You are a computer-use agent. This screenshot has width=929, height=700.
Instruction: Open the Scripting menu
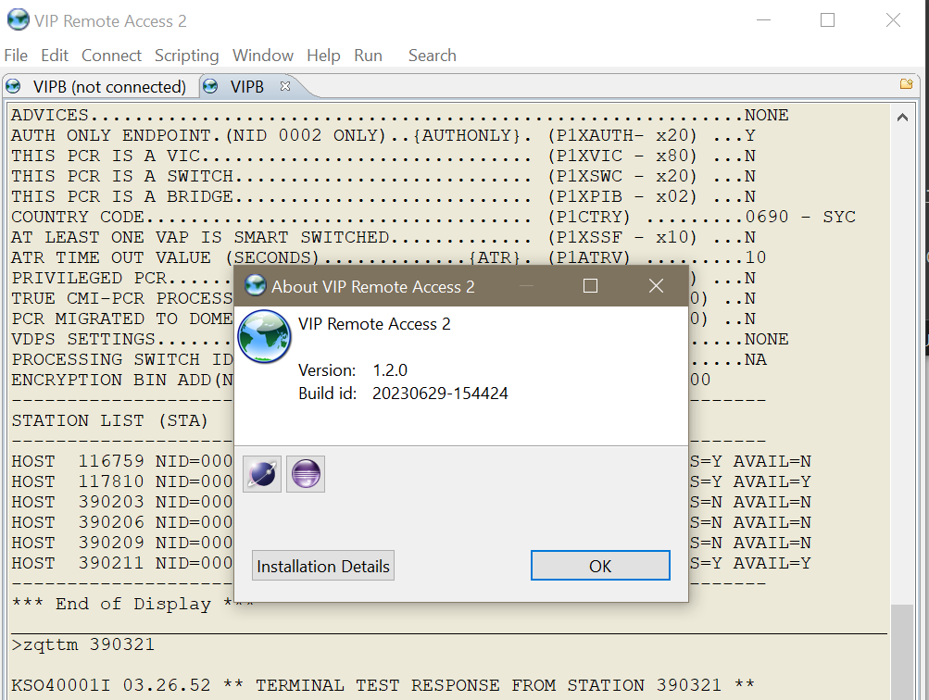pos(186,56)
